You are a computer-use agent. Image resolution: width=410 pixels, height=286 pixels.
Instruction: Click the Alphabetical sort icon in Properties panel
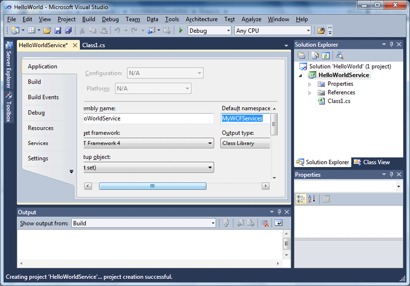(312, 199)
